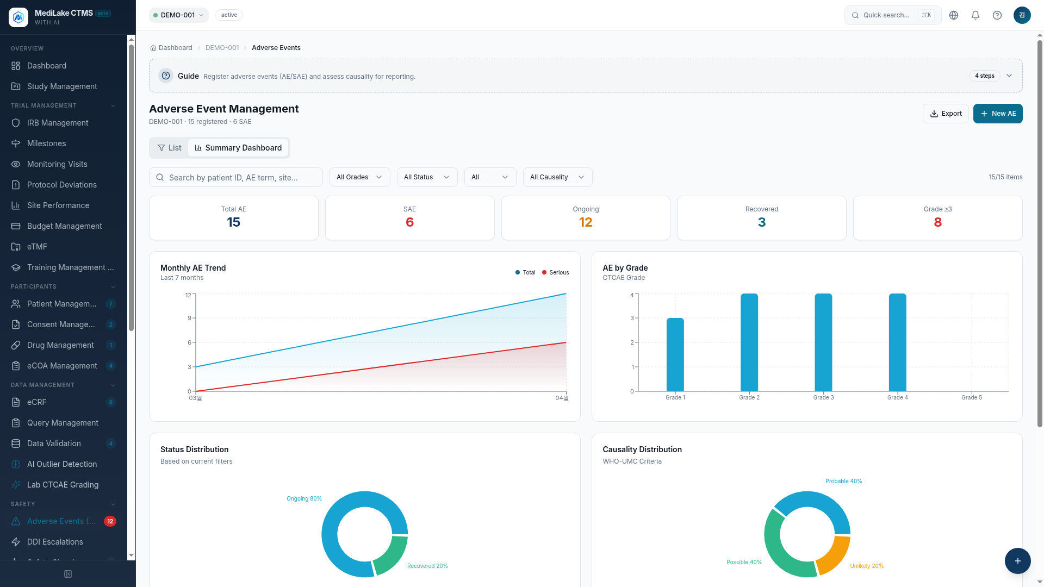Open Query Management menu item
Viewport: 1044px width, 587px height.
click(x=64, y=423)
